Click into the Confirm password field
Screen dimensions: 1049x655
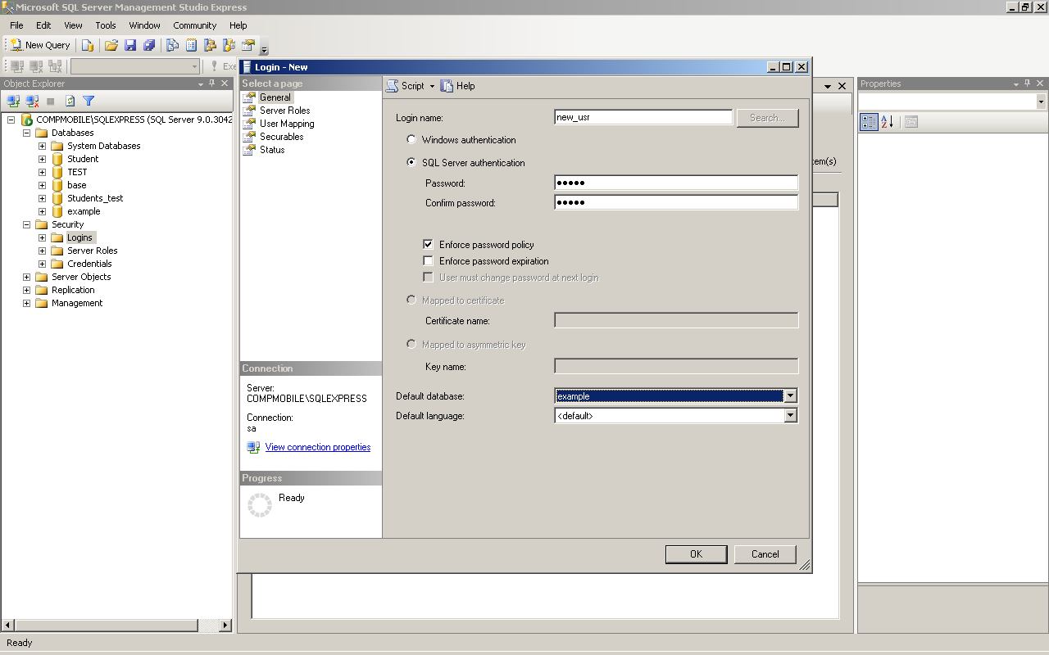pyautogui.click(x=676, y=203)
